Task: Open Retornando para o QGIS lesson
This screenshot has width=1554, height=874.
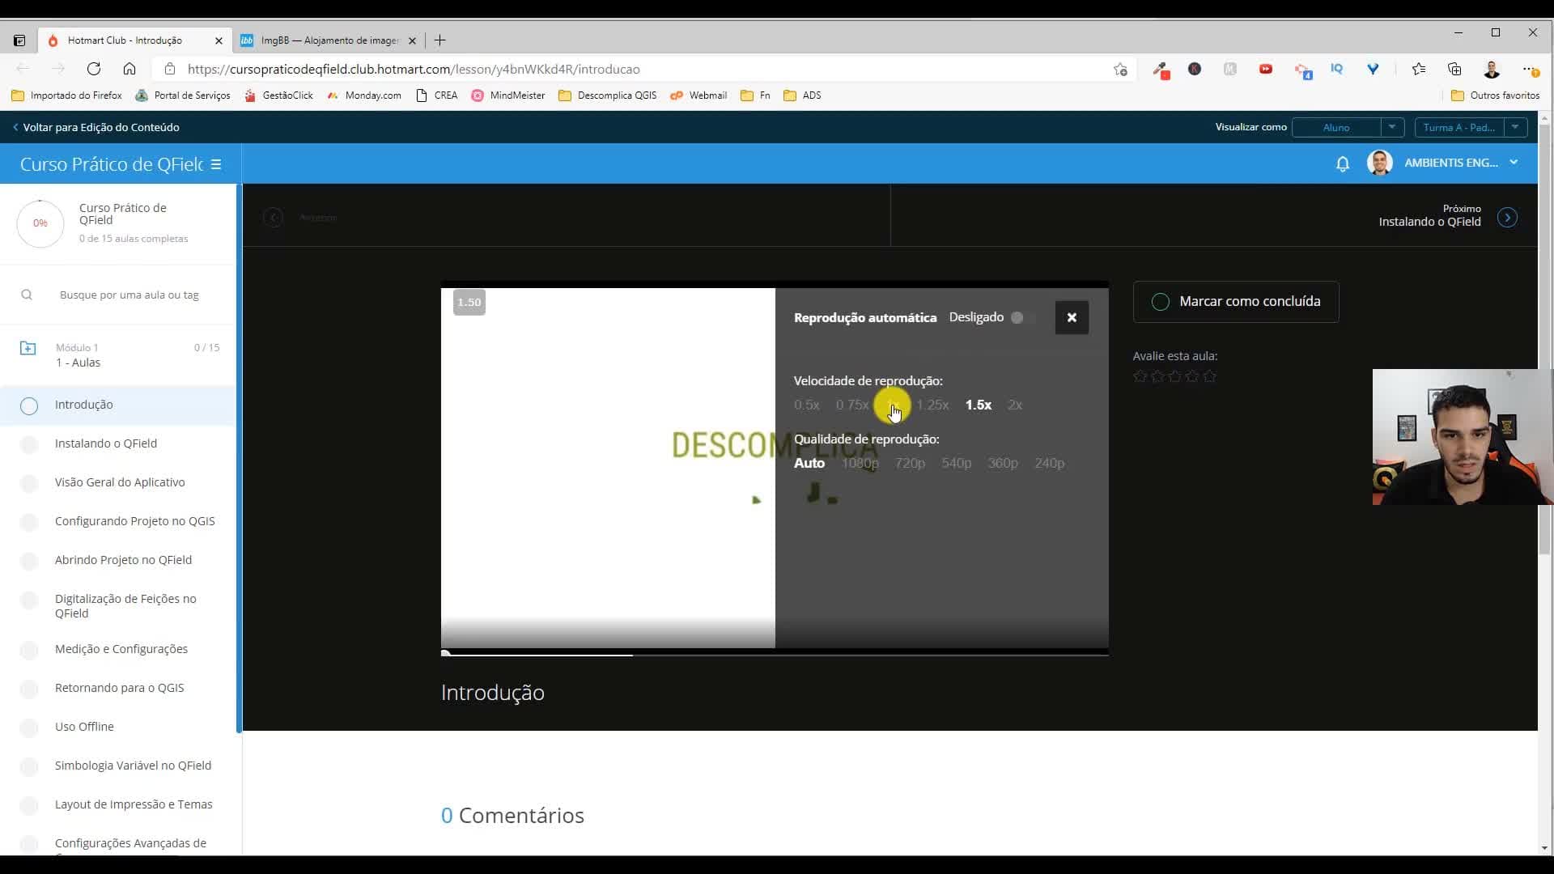Action: 119,688
